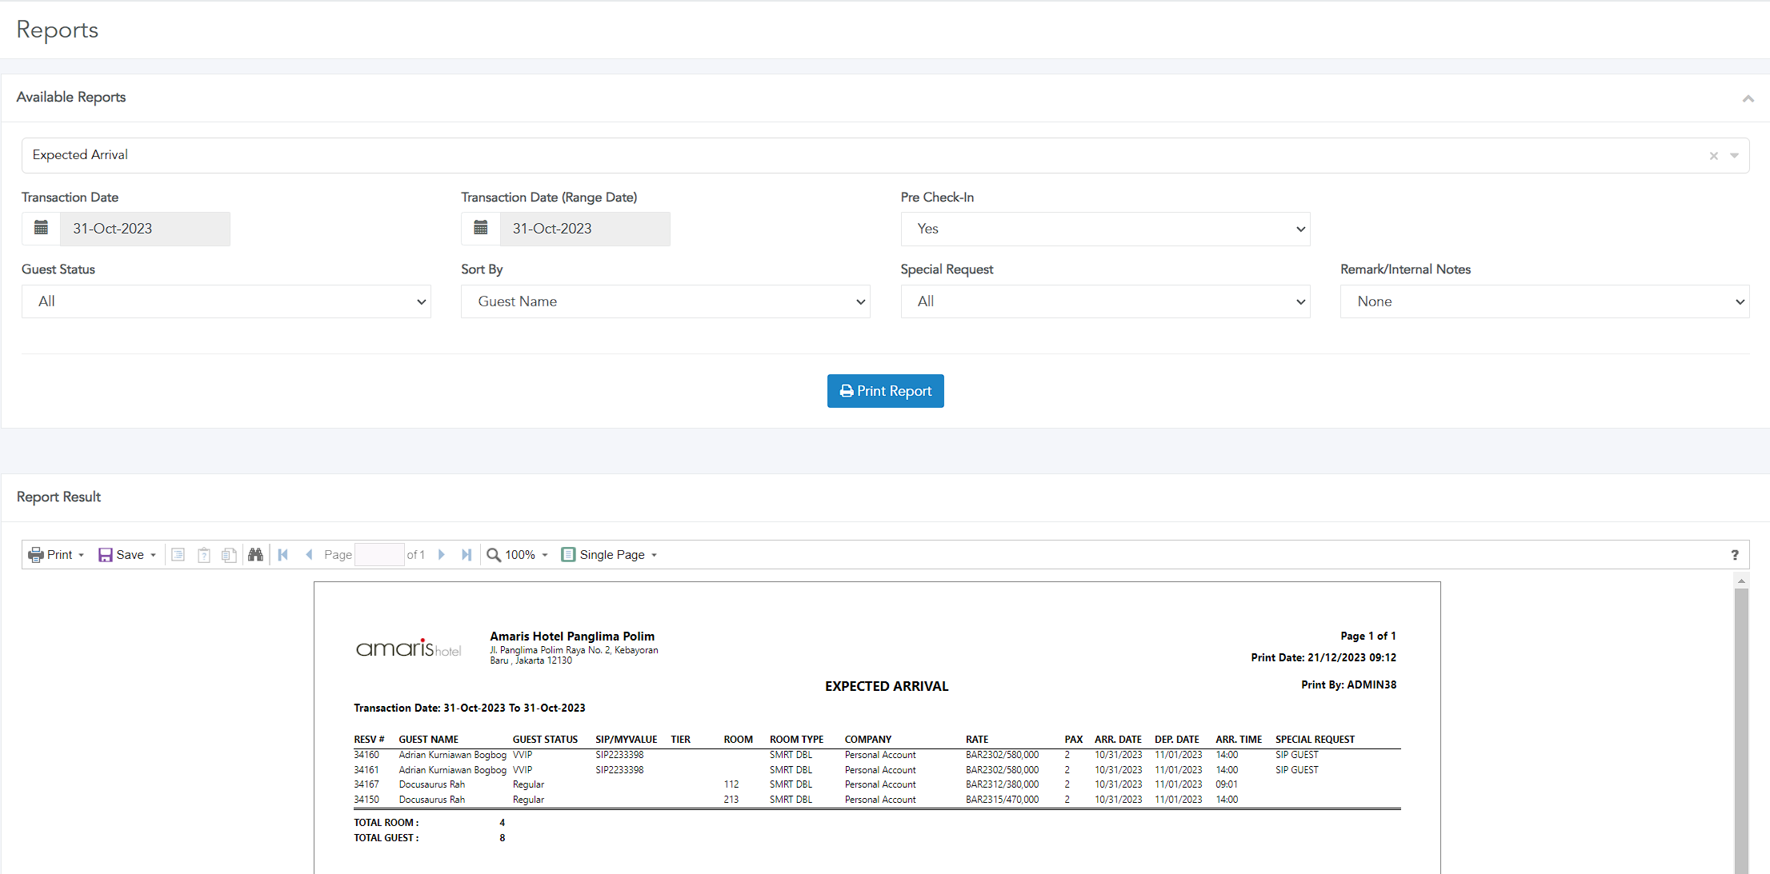Screen dimensions: 1770x874
Task: Click the EXPECTED ARRIVAL report title
Action: 887,686
